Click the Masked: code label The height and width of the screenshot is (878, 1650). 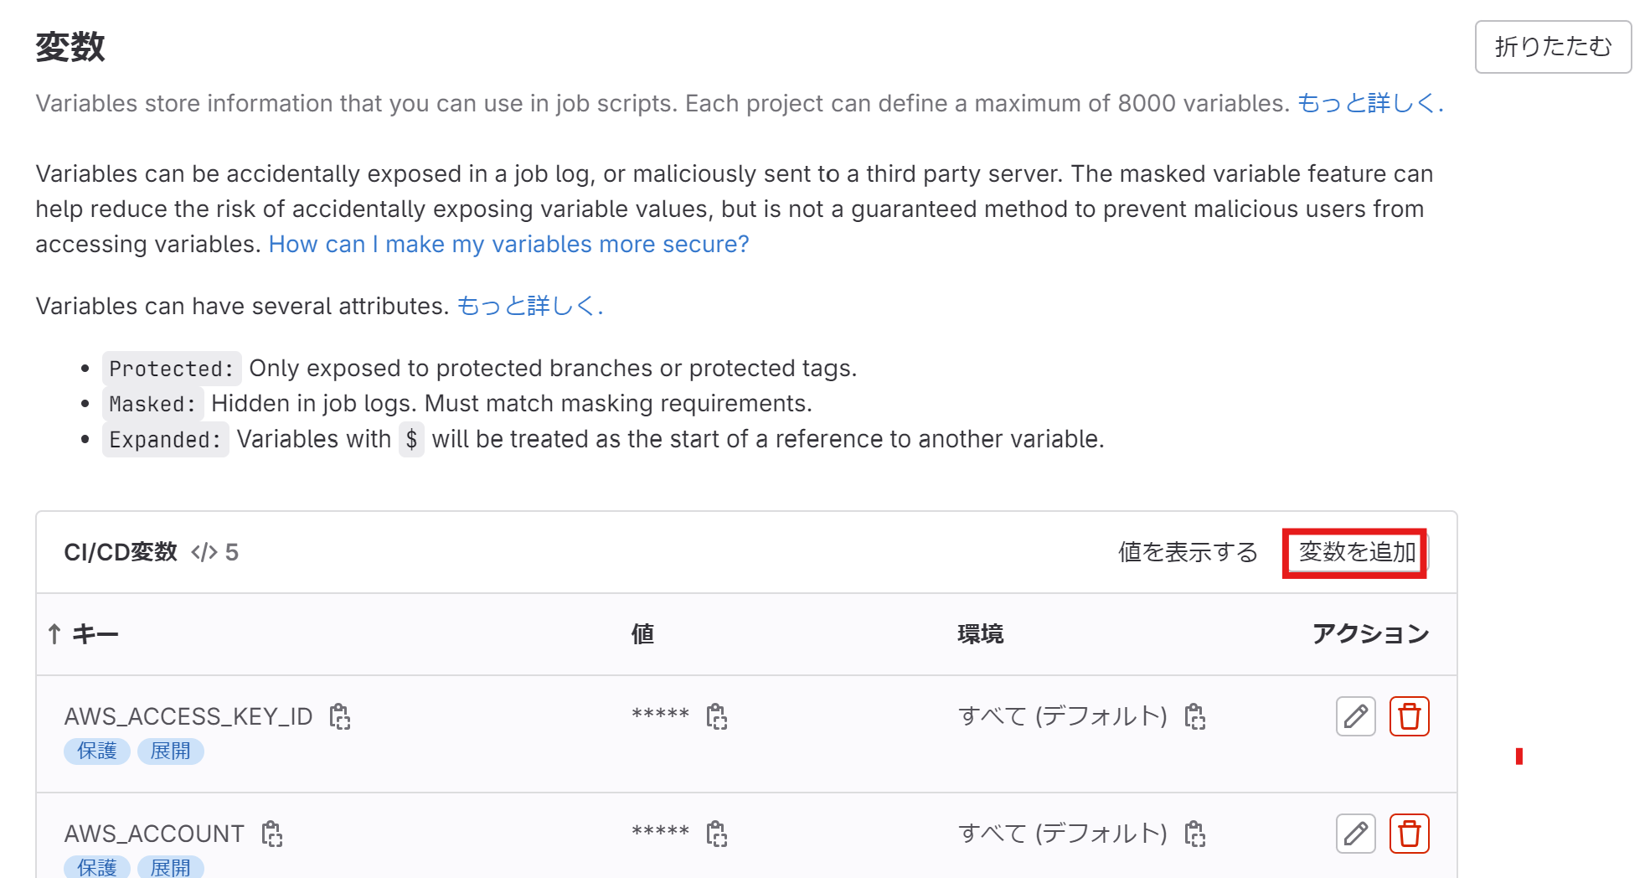[153, 404]
